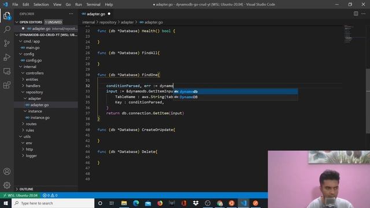Click the editor vertical scrollbar
The width and height of the screenshot is (370, 208).
click(368, 102)
